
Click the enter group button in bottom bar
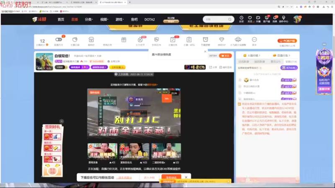click(x=149, y=177)
